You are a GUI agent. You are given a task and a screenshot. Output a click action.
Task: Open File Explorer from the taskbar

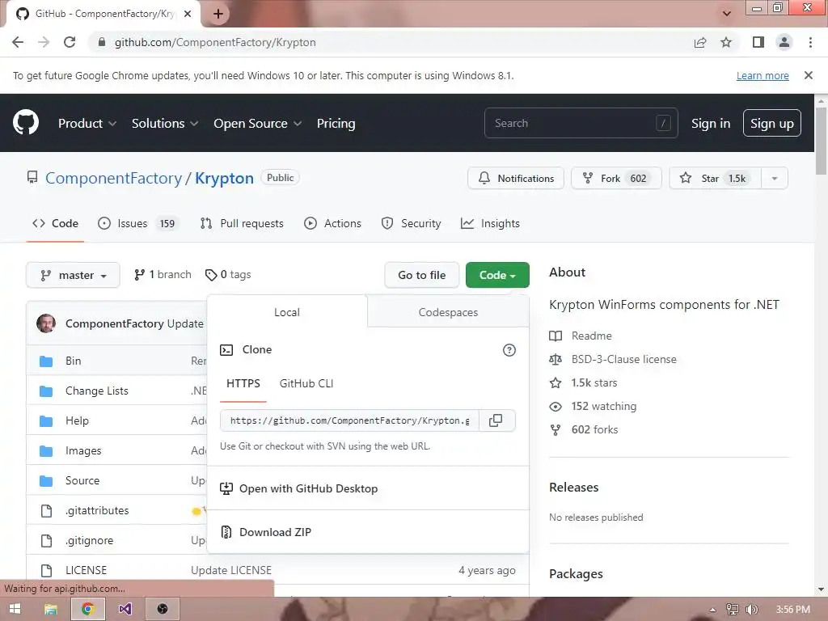coord(51,609)
